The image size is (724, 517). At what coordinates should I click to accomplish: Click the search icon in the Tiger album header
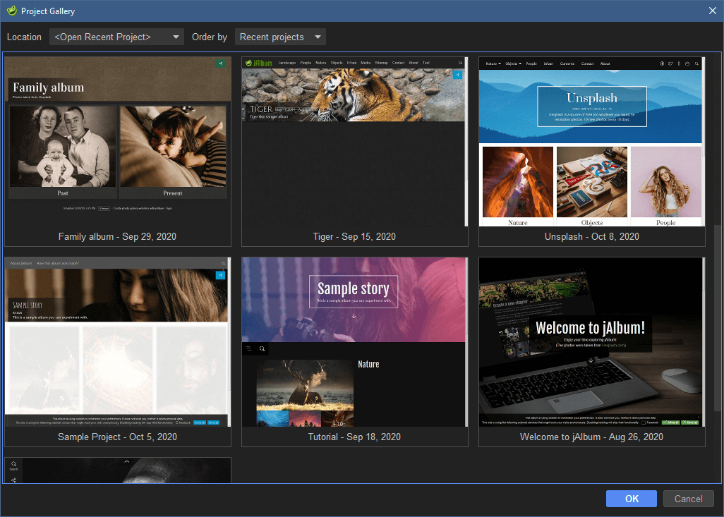pyautogui.click(x=462, y=62)
